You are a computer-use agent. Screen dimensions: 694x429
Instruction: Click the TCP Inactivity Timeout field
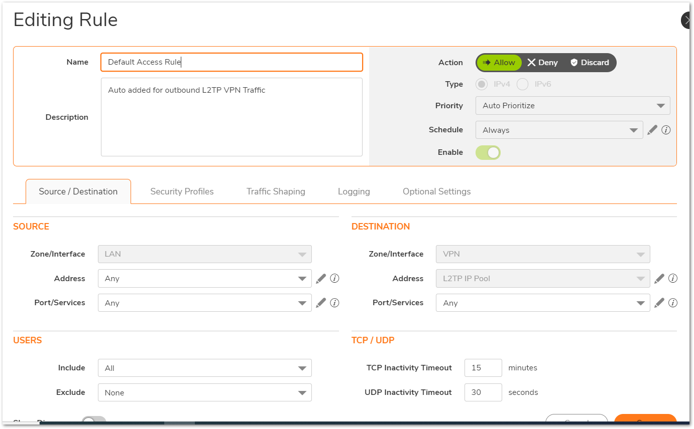483,368
